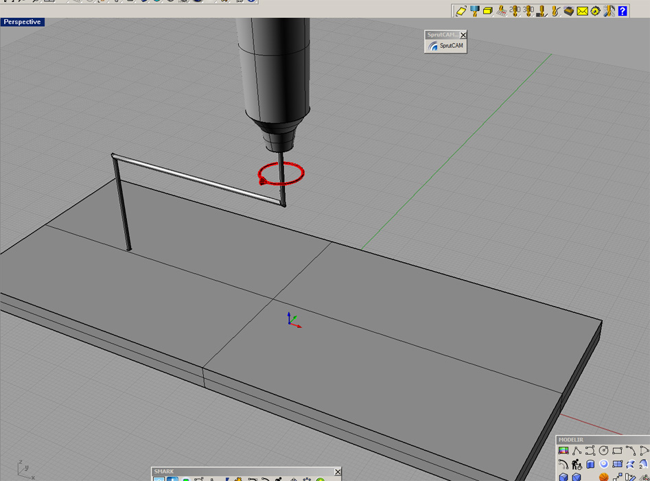650x481 pixels.
Task: Close the SMARK floating toolbar
Action: [x=337, y=472]
